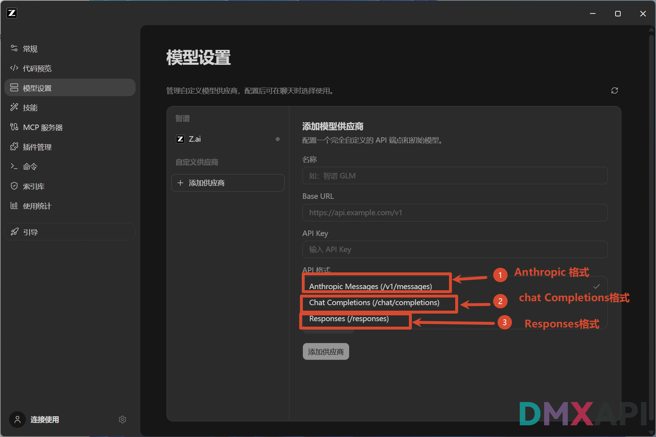Open 代码预览 code preview icon
This screenshot has width=656, height=437.
(x=14, y=68)
